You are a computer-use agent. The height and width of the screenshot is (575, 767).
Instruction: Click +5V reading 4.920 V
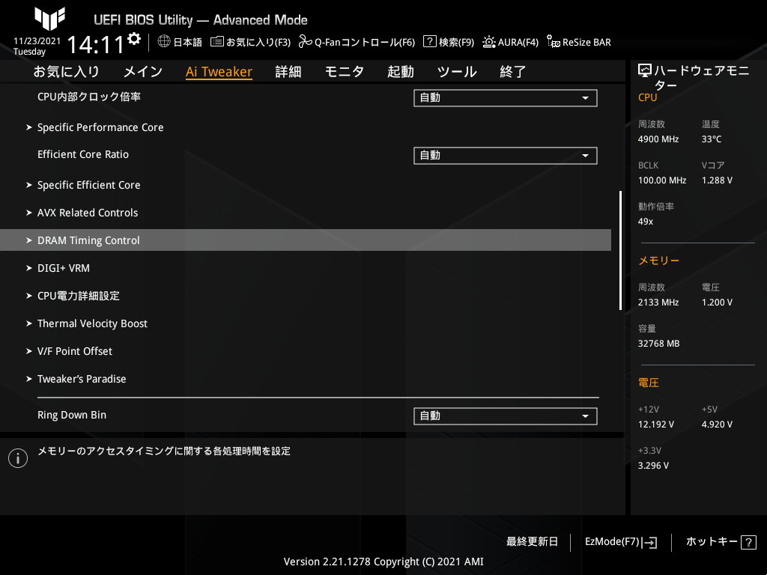(717, 425)
